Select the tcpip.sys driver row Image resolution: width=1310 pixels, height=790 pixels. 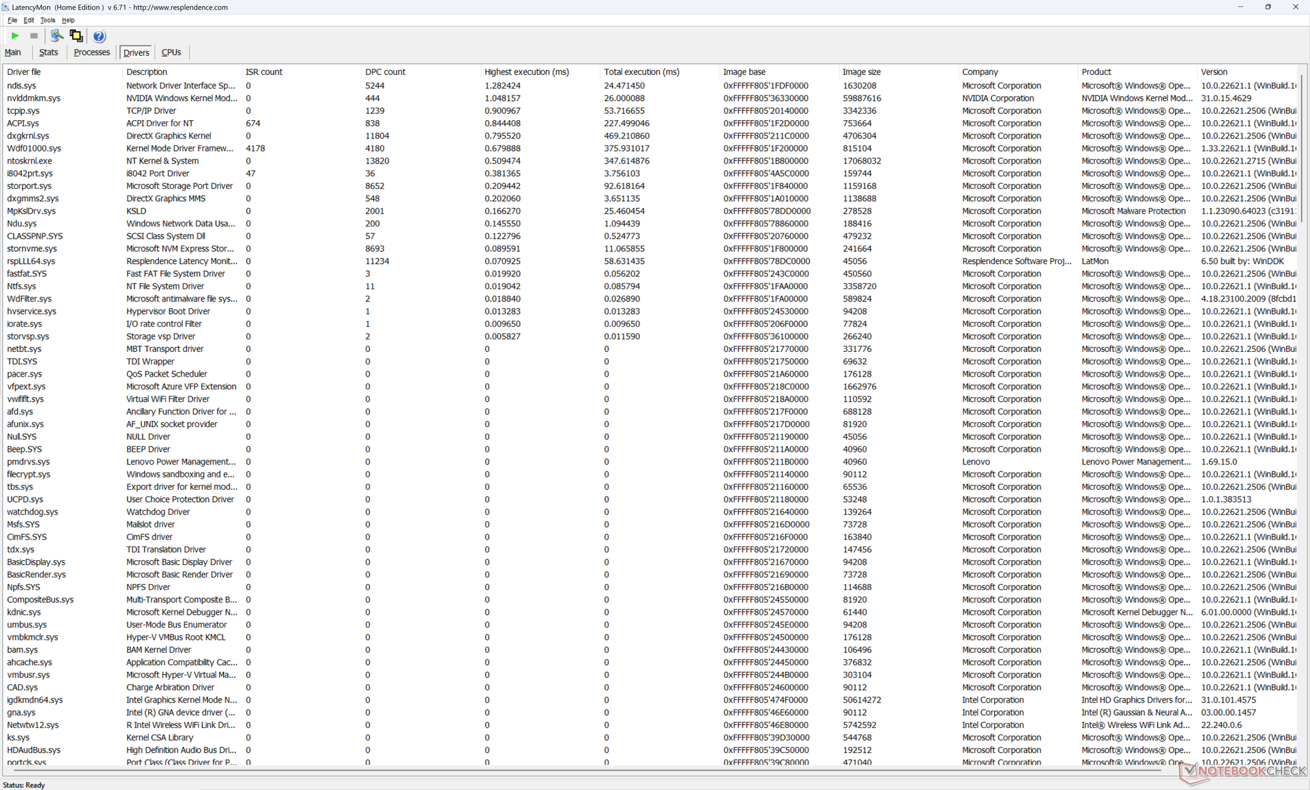point(651,111)
